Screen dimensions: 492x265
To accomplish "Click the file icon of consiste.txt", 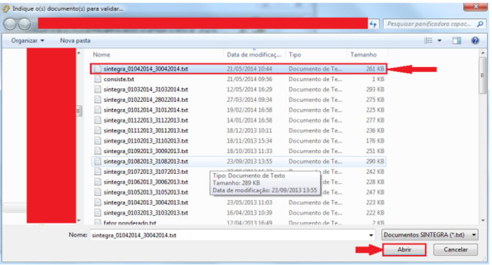I will [97, 80].
